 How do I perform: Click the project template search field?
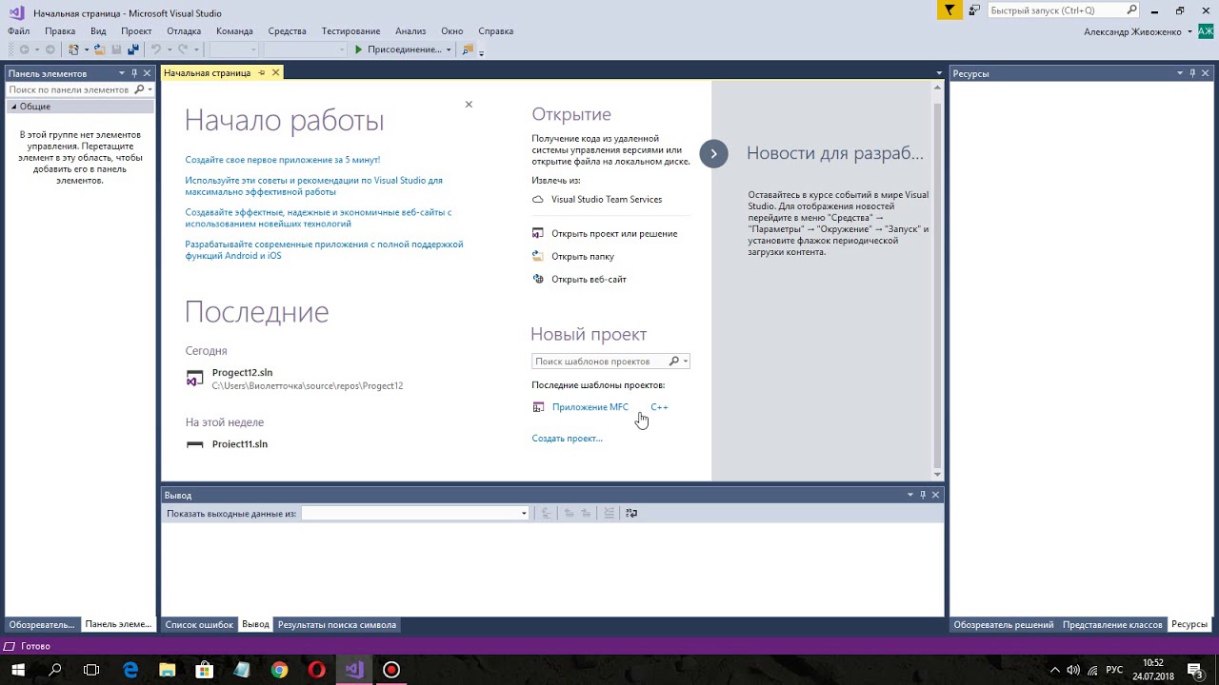(599, 362)
